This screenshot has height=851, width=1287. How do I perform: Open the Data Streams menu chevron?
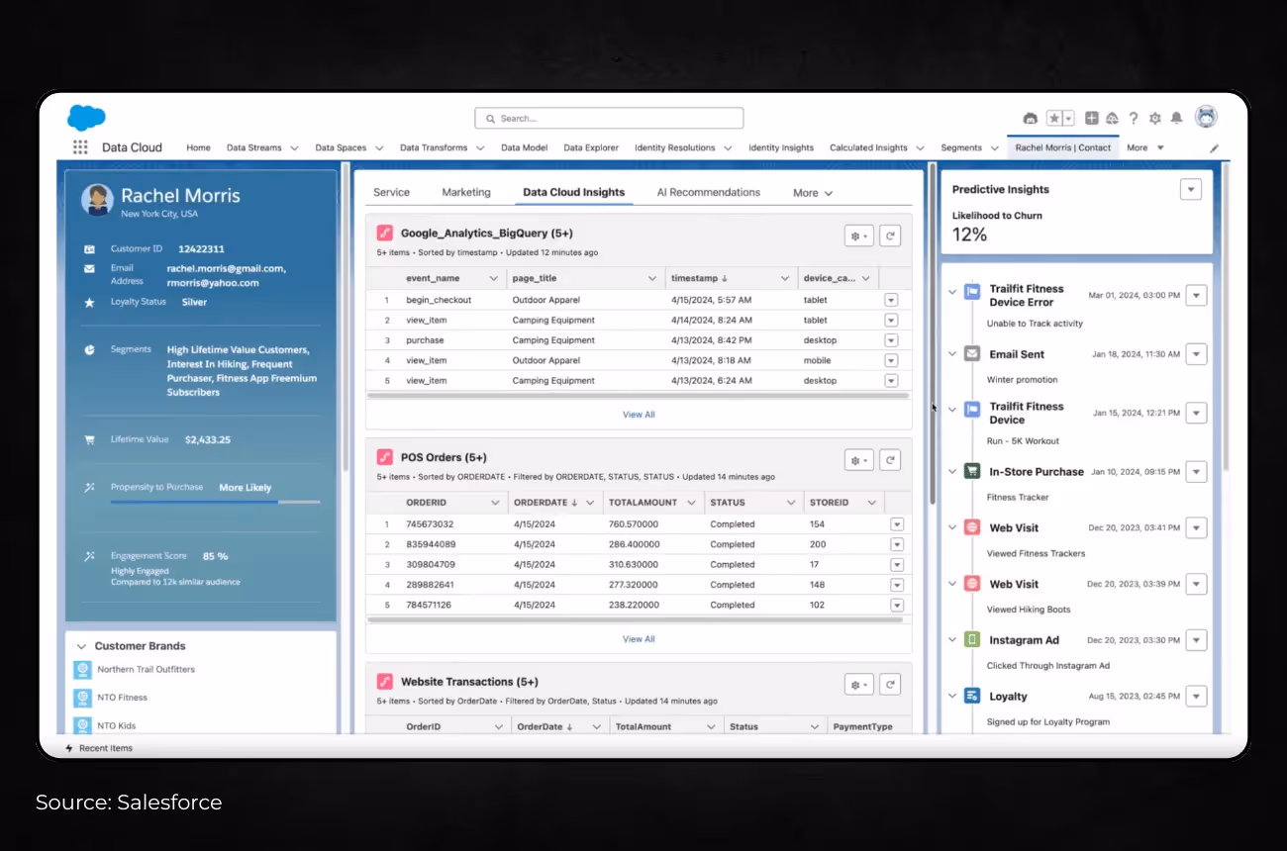tap(293, 148)
